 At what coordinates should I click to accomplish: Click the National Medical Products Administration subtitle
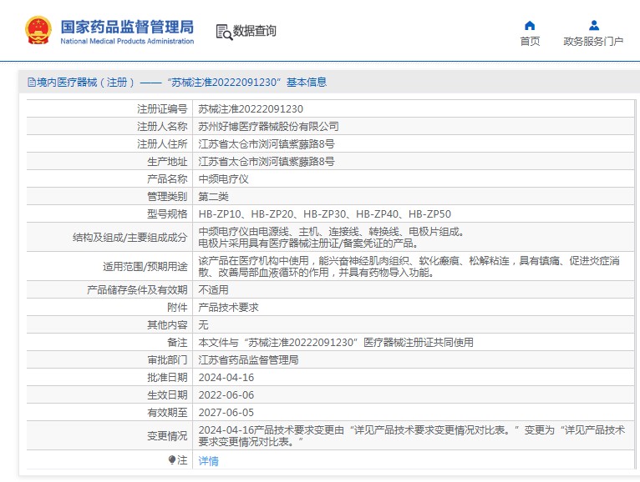127,41
